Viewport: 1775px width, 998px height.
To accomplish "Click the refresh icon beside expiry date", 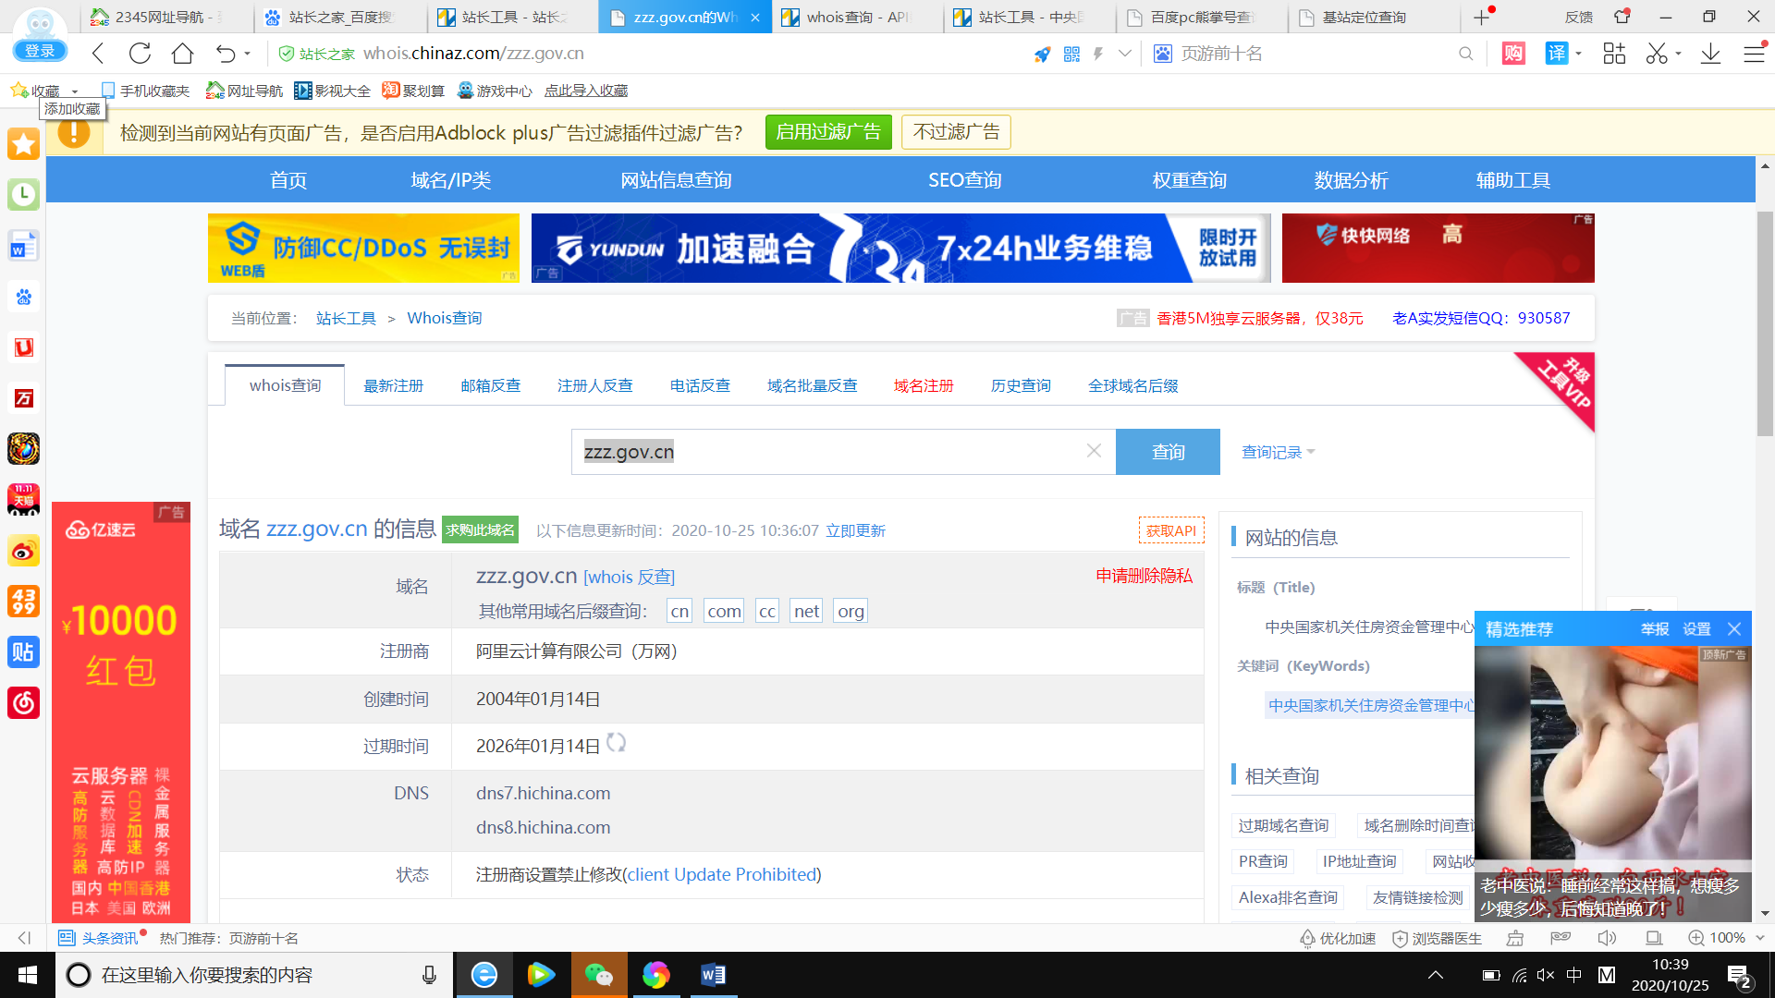I will click(617, 743).
